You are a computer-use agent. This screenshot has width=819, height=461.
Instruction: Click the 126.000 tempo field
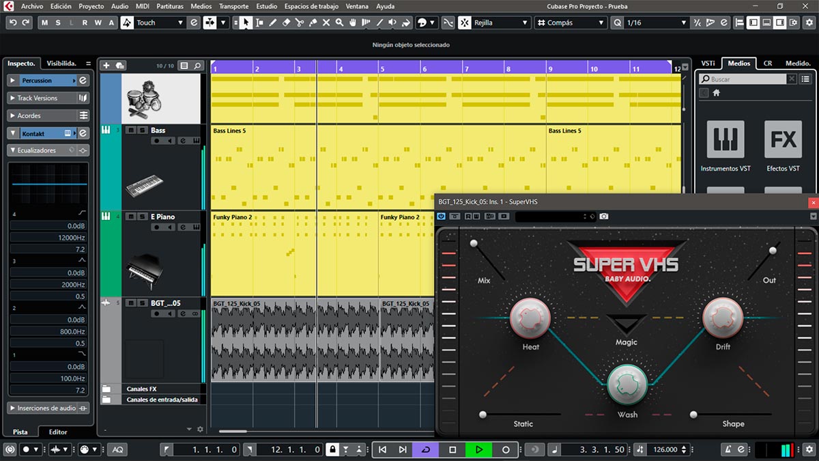pyautogui.click(x=665, y=449)
